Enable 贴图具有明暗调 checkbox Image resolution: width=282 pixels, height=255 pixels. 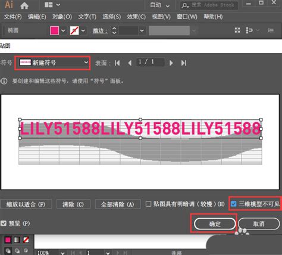(x=148, y=204)
